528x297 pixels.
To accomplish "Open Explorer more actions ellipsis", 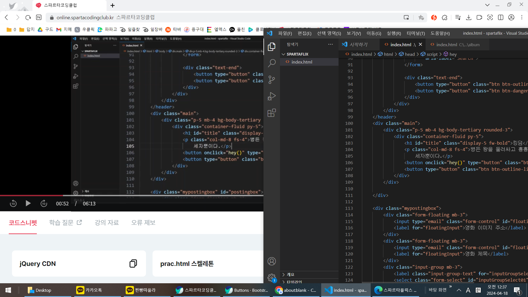I will (x=330, y=44).
